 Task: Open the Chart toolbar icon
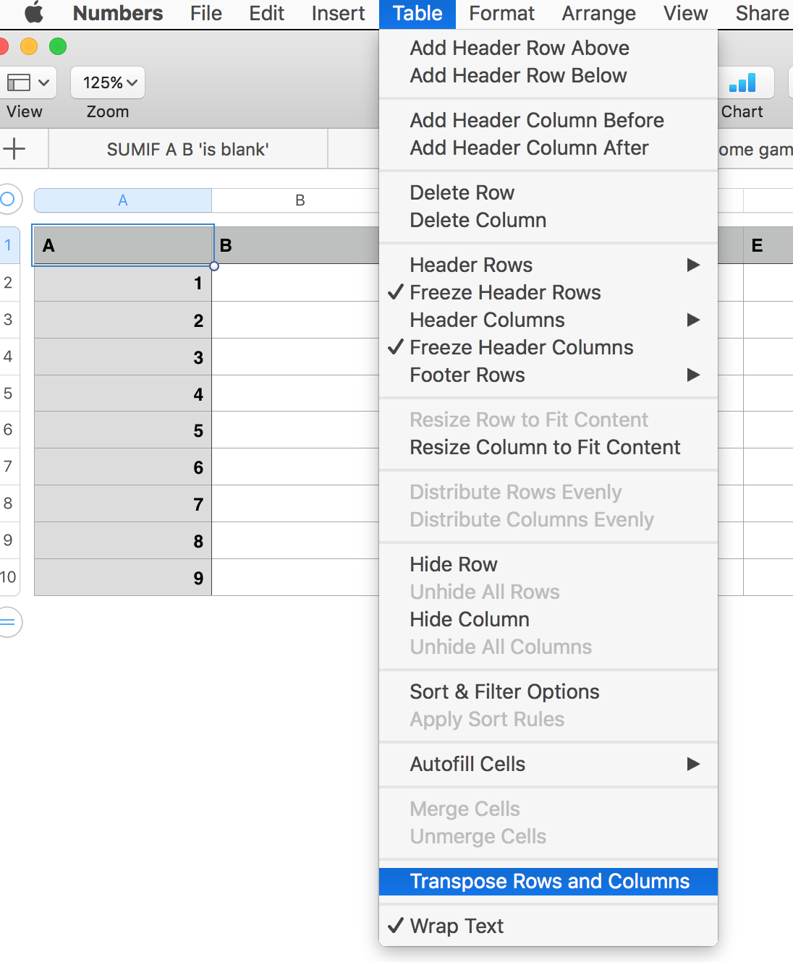click(x=743, y=83)
